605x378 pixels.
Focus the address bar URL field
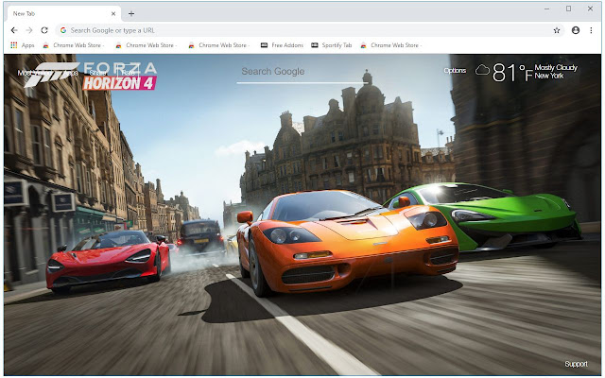coord(309,30)
